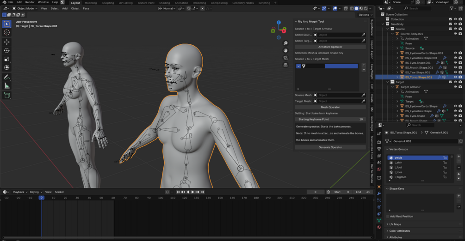465x241 pixels.
Task: Collapse the Vertex Groups panel
Action: click(x=387, y=149)
